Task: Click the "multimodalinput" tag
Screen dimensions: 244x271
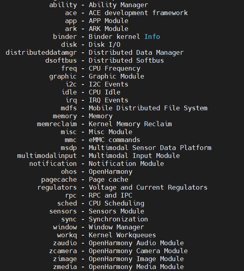Action: [x=47, y=156]
